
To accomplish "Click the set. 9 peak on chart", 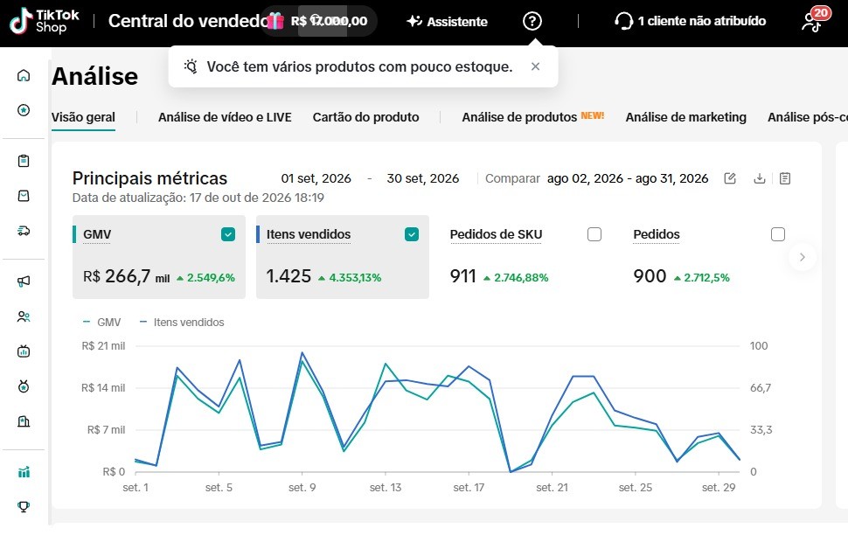I will (x=302, y=353).
